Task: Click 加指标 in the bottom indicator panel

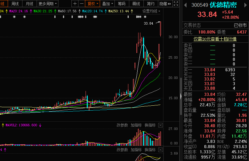Action: click(x=136, y=150)
